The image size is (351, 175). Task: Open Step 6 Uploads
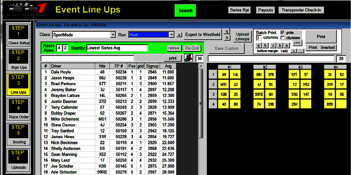point(19,159)
